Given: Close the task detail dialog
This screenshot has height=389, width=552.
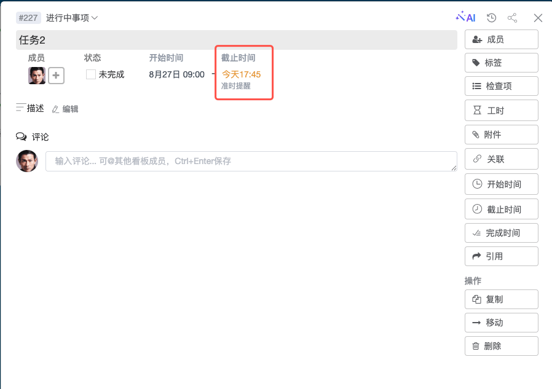Looking at the screenshot, I should (x=538, y=18).
